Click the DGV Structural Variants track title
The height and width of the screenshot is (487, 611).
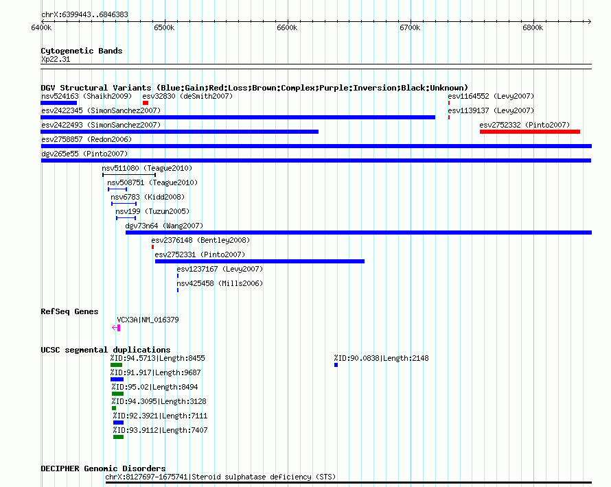254,88
